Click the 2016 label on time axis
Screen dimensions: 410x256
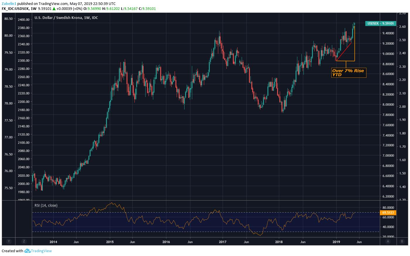pyautogui.click(x=166, y=242)
